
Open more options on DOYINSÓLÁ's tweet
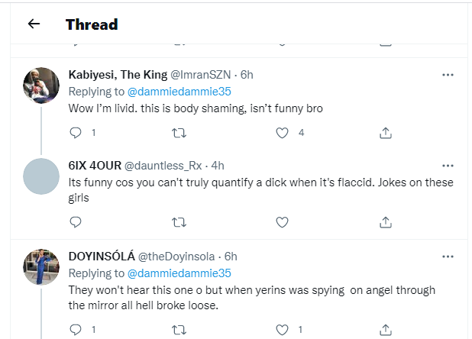448,254
